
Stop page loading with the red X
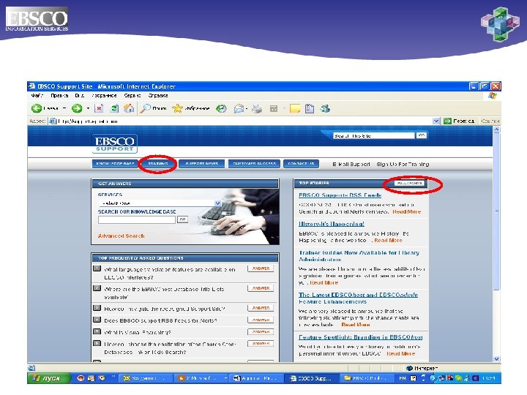pyautogui.click(x=99, y=108)
